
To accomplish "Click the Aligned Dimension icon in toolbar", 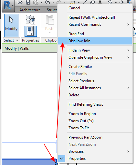I will pyautogui.click(x=73, y=2).
